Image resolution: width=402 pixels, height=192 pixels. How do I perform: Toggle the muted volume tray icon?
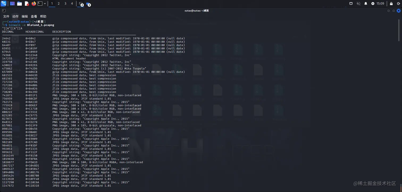pos(358,3)
